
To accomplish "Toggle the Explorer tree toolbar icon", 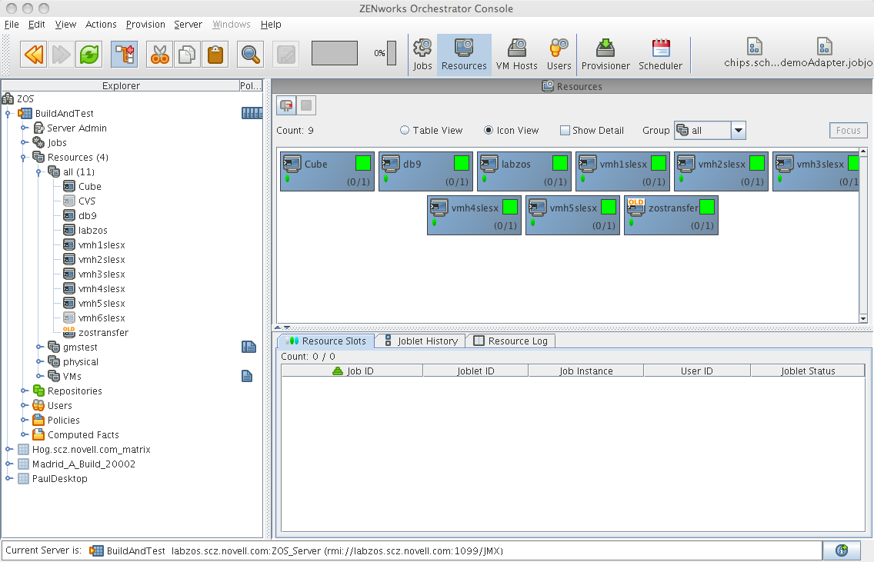I will [125, 54].
